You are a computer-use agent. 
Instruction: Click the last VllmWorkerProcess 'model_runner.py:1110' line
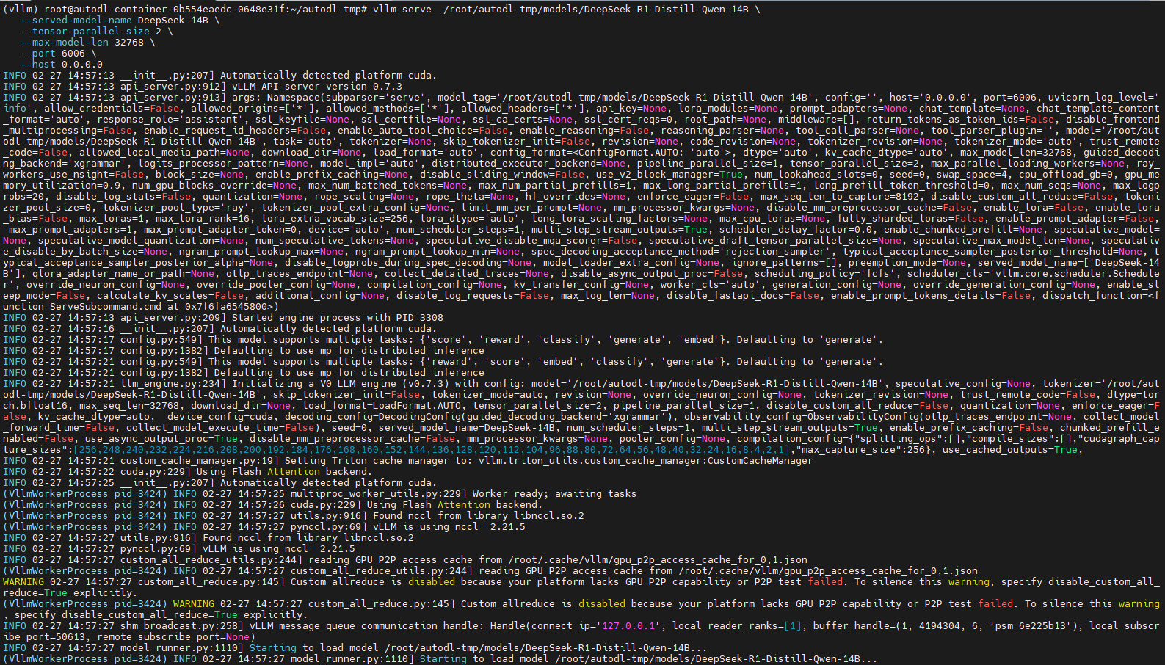tap(440, 659)
